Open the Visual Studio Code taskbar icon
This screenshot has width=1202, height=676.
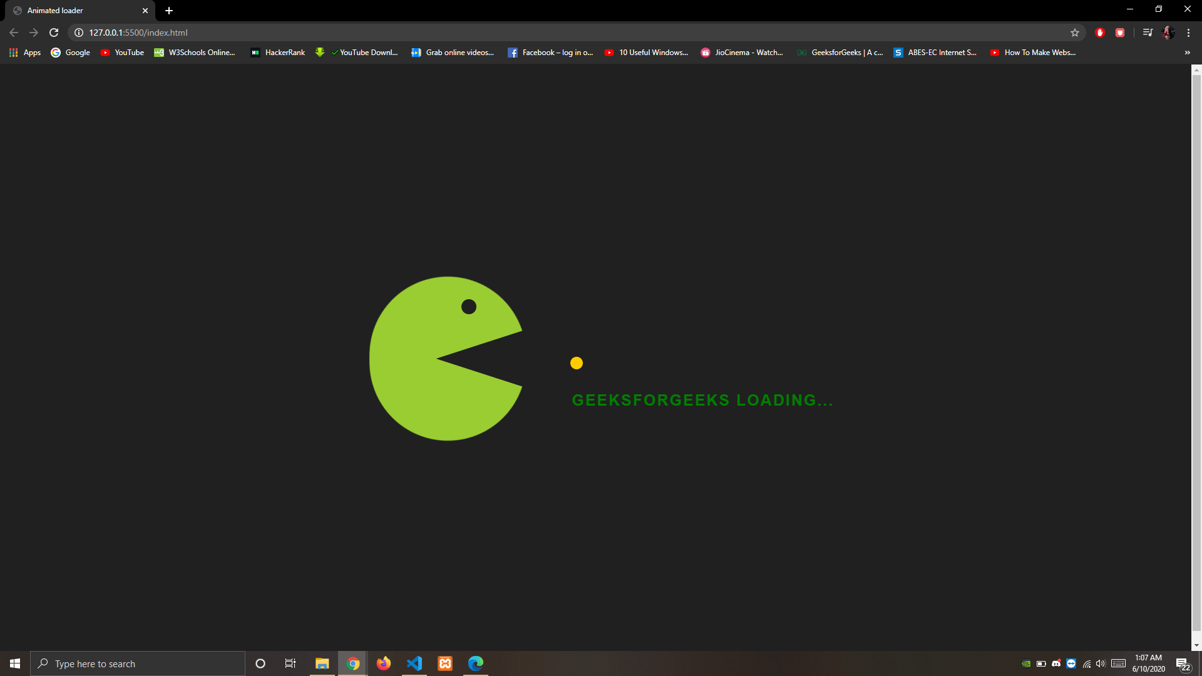414,663
